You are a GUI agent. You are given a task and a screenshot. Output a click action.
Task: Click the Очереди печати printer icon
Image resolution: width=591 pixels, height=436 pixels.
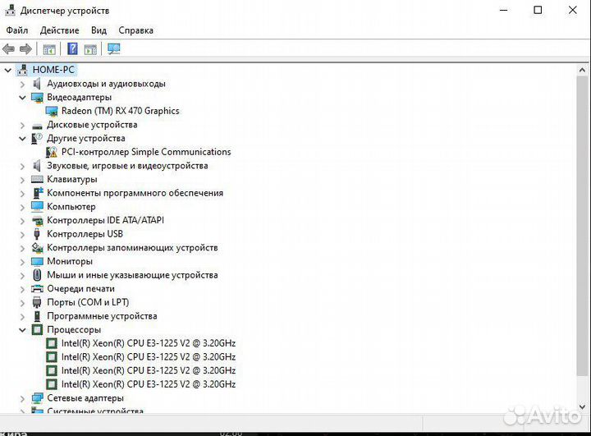[x=37, y=289]
